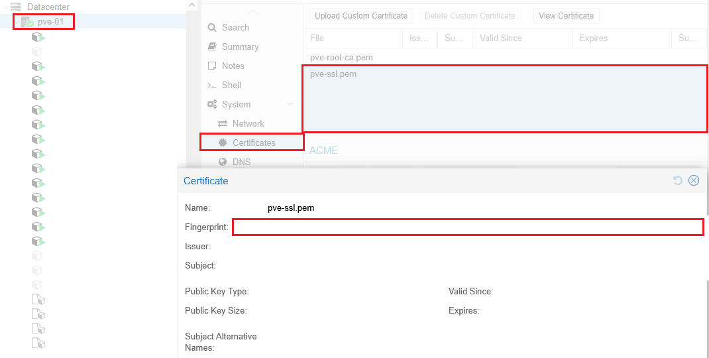
Task: Click the scroll-up arrow of the resource tree
Action: (x=192, y=5)
